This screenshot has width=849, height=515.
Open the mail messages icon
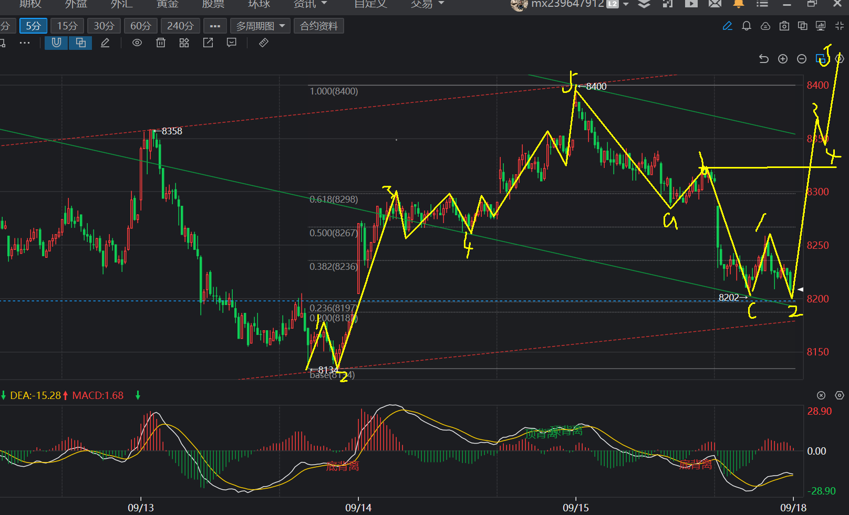(x=715, y=4)
